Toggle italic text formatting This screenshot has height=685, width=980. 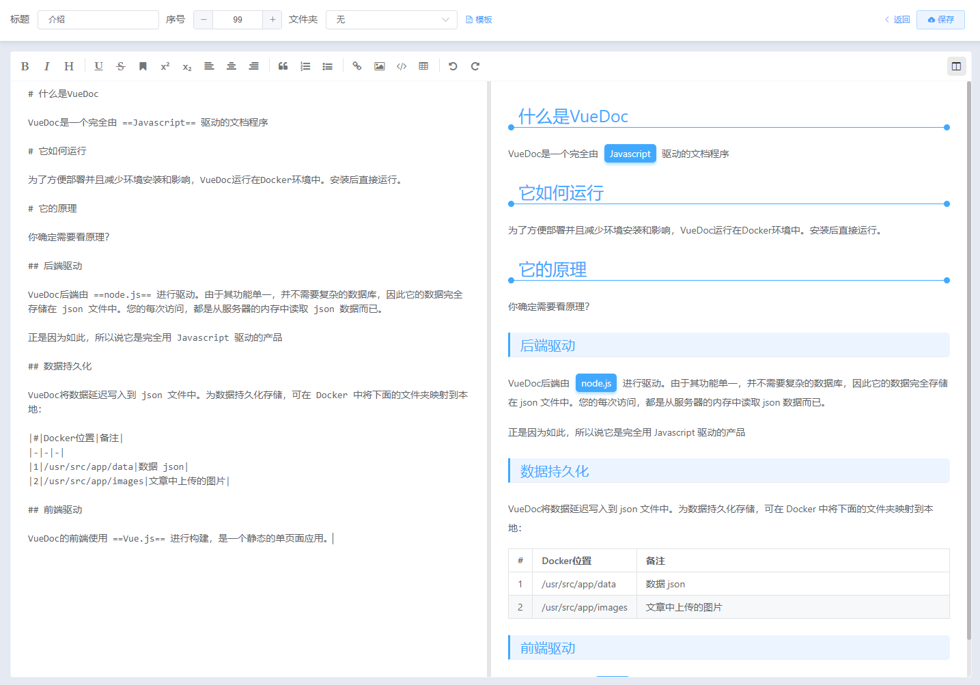coord(46,66)
